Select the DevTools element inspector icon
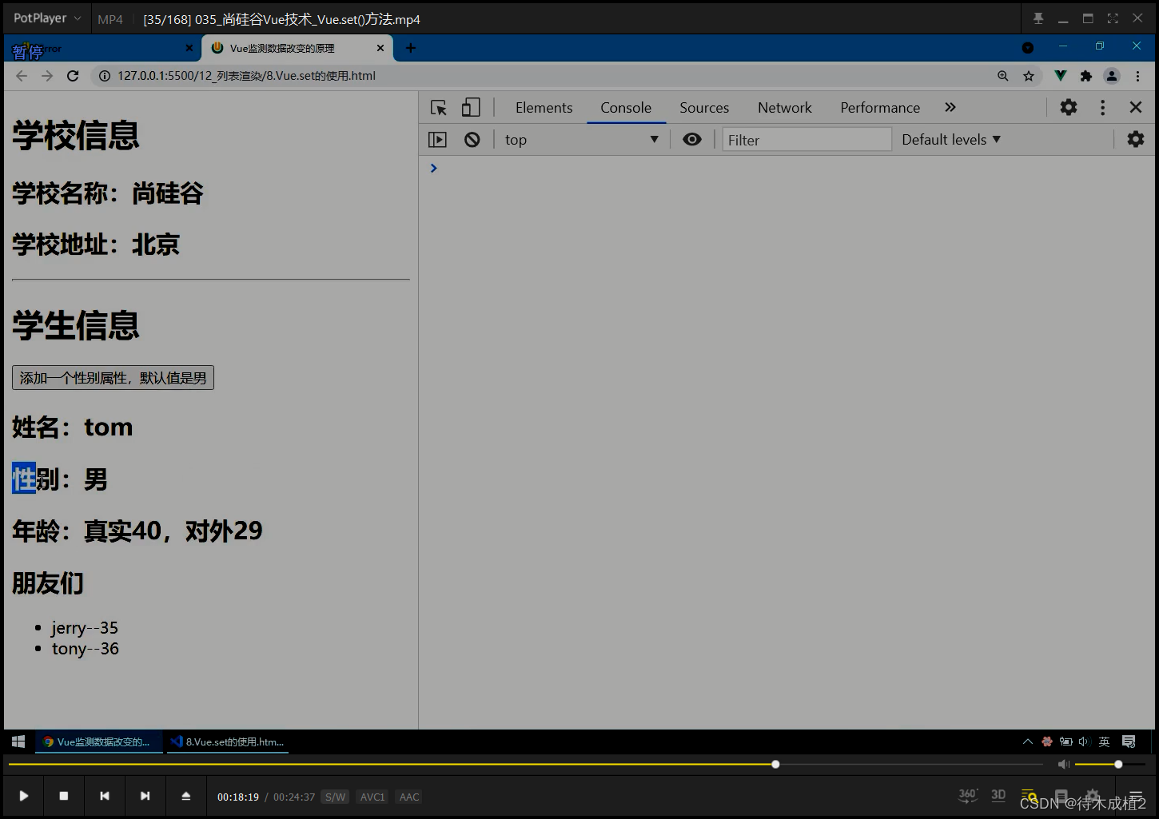The width and height of the screenshot is (1159, 819). (x=439, y=108)
